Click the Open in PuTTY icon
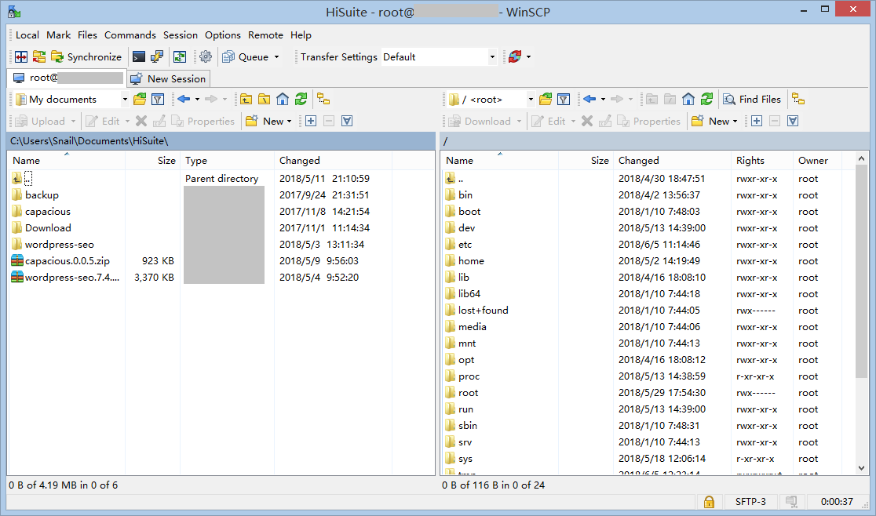Image resolution: width=876 pixels, height=516 pixels. tap(157, 56)
